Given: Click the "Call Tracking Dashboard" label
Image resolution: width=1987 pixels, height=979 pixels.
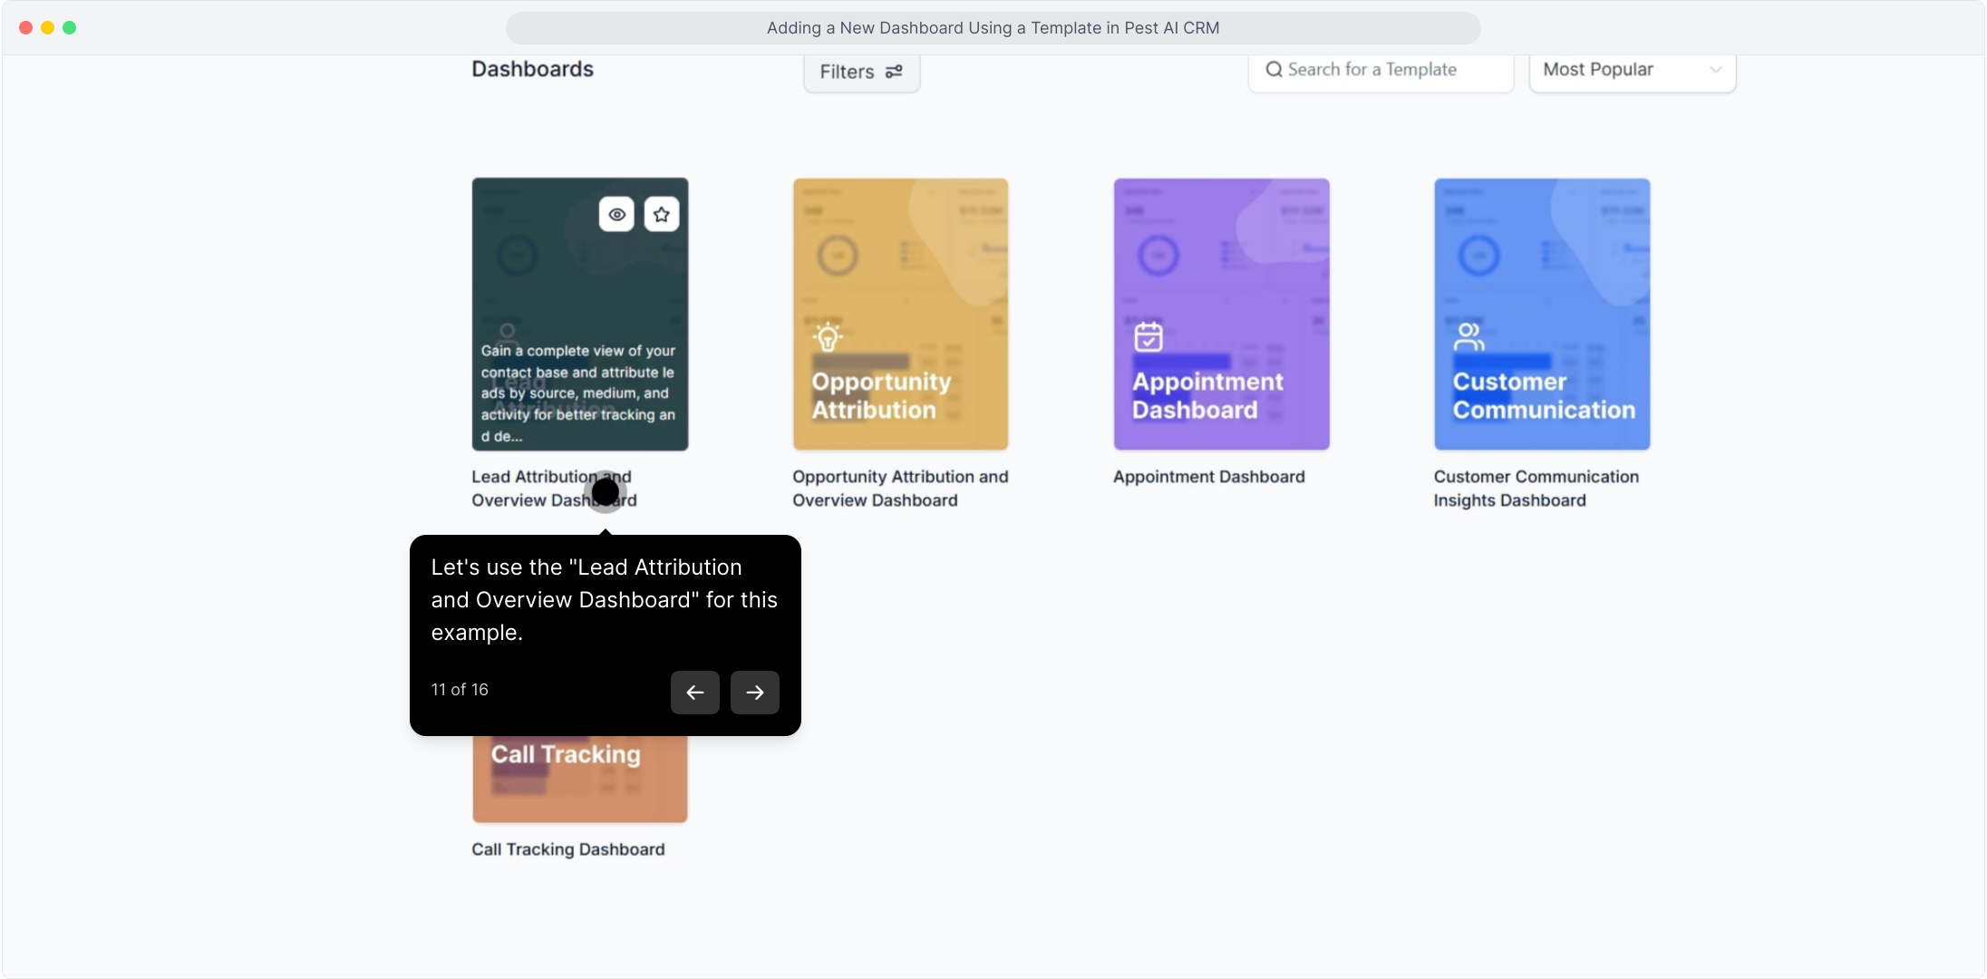Looking at the screenshot, I should click(x=568, y=849).
